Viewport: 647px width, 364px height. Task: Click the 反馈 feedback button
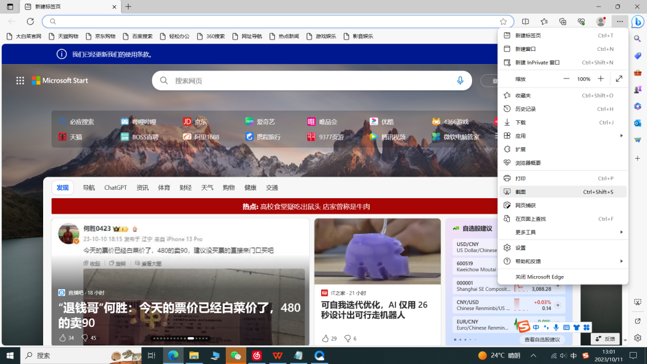coord(605,338)
